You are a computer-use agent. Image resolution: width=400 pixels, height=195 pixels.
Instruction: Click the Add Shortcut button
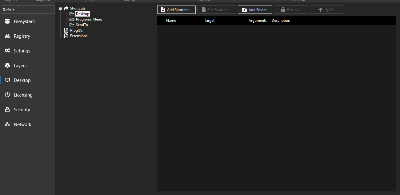(176, 10)
